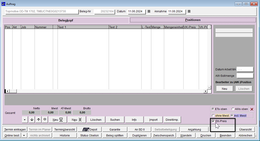
Task: Click the Import button
Action: (153, 119)
